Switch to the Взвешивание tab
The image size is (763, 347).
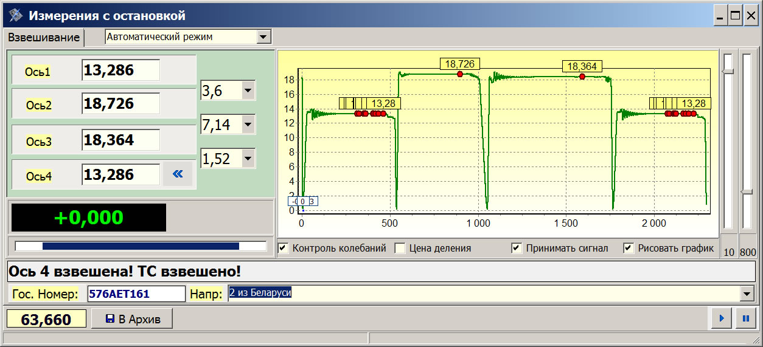coord(44,38)
